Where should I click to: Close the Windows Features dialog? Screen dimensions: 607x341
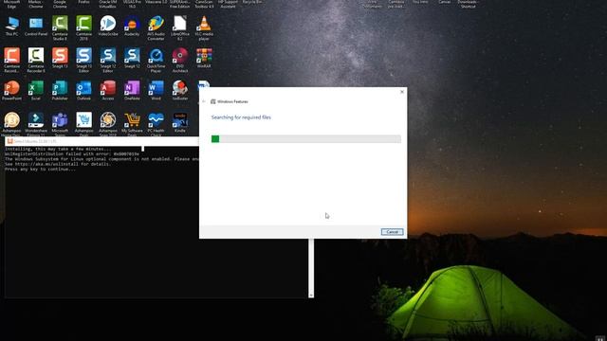[x=402, y=92]
